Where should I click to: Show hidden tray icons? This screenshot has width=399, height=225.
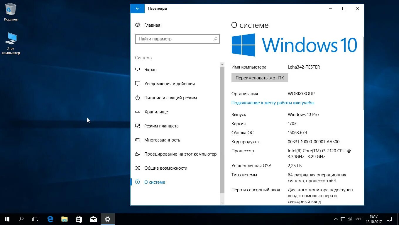(336, 219)
